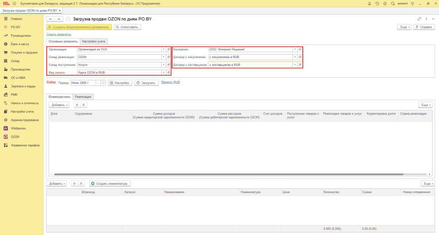The height and width of the screenshot is (235, 439).
Task: Click the Справка help button
Action: point(424,27)
